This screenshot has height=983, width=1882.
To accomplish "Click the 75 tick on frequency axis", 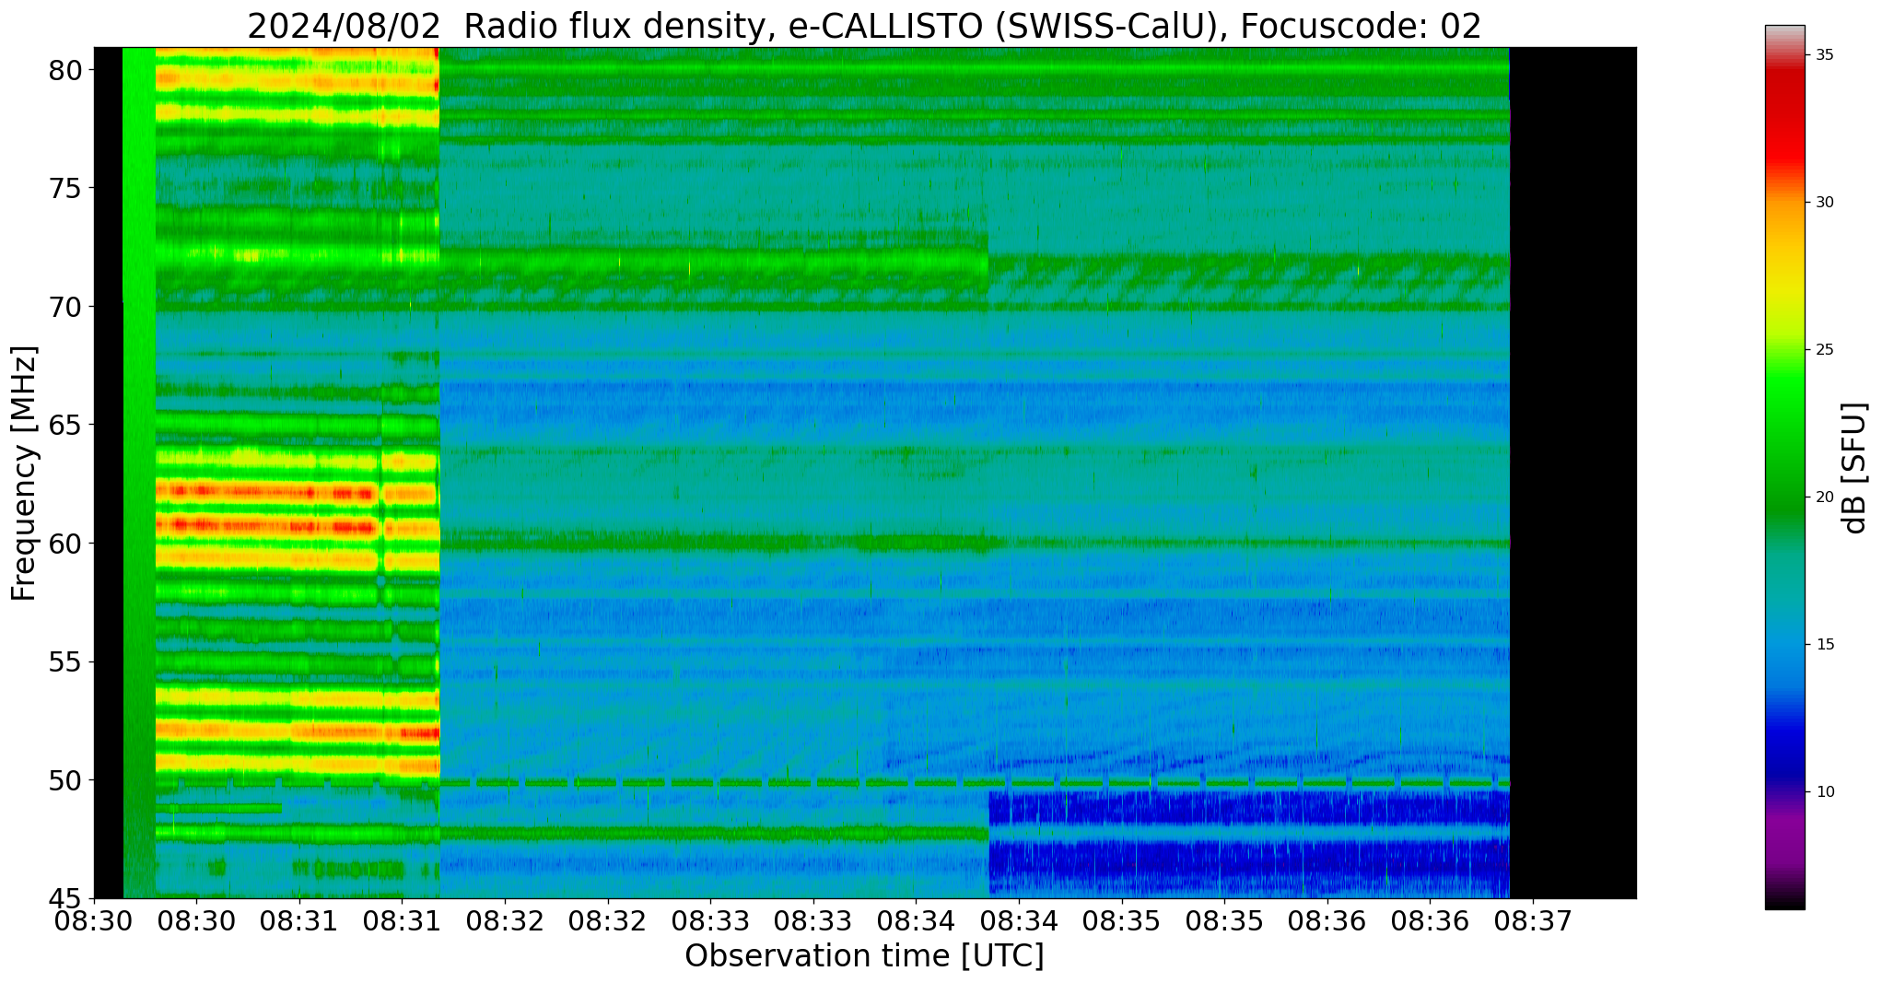I will (x=66, y=189).
